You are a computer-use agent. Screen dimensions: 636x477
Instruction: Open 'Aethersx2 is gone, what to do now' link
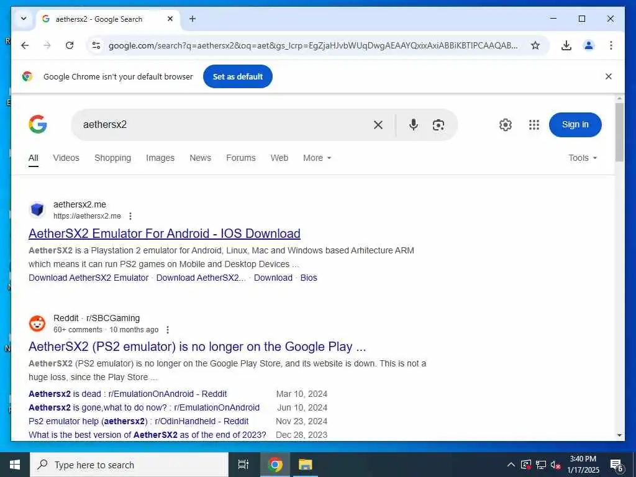point(144,407)
